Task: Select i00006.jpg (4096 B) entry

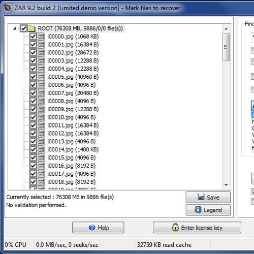Action: click(72, 85)
